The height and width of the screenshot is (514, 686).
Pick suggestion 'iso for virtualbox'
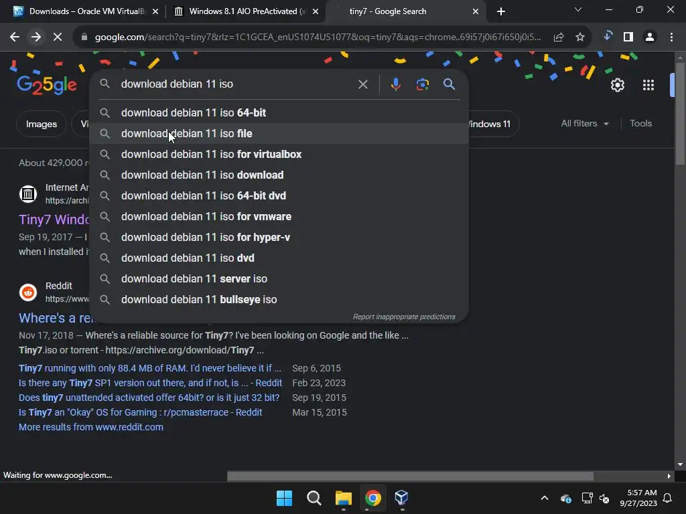(279, 155)
